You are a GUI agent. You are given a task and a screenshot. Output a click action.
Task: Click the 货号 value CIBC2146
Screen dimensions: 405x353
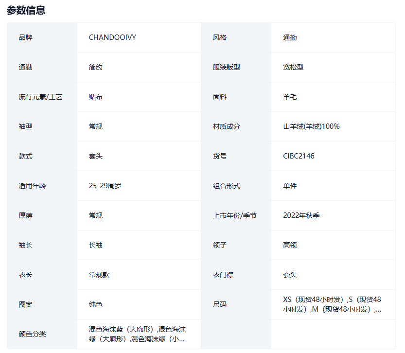[299, 156]
